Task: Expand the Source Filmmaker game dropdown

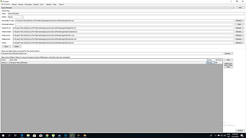Action: (118, 8)
